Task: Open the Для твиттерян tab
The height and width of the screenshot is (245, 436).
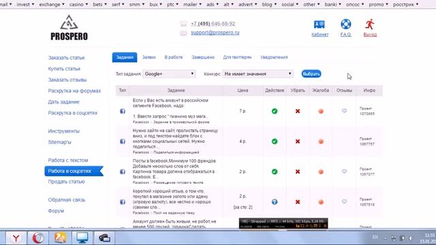Action: tap(237, 57)
